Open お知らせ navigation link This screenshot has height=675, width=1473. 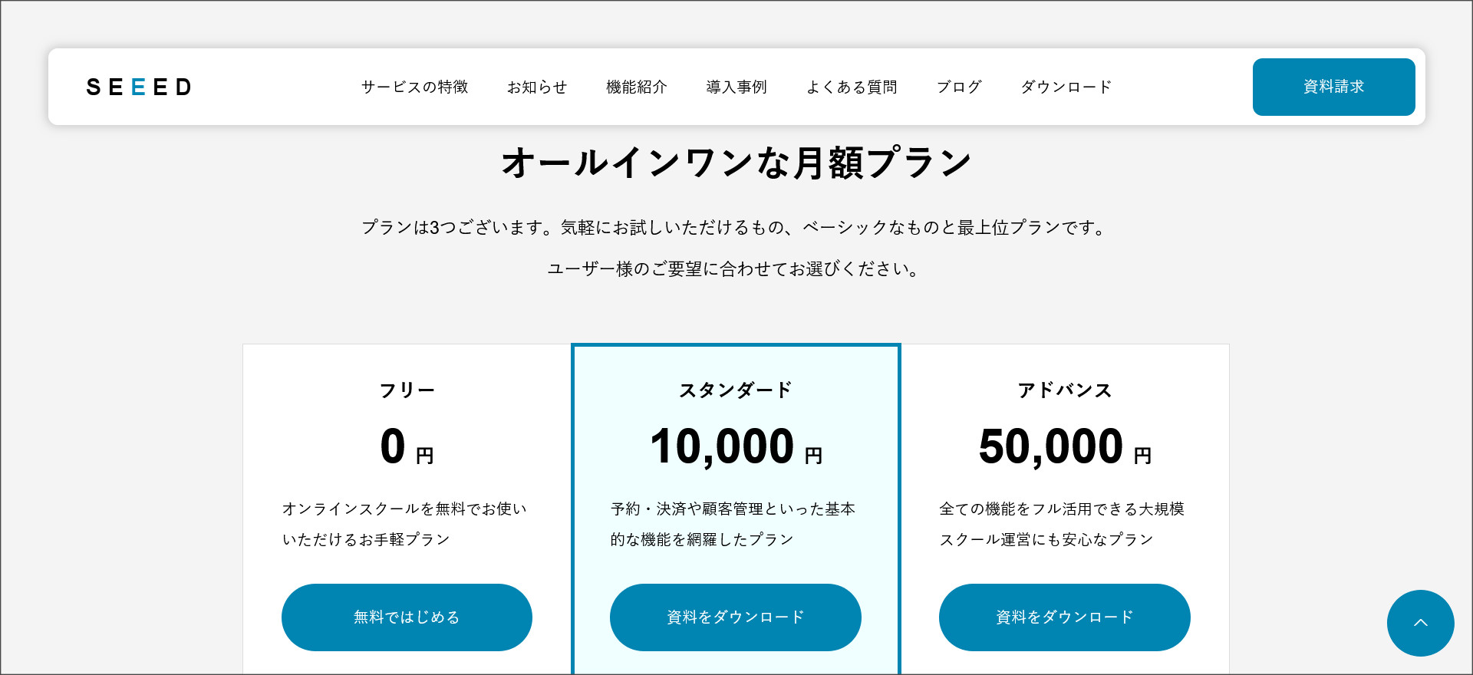click(x=537, y=87)
